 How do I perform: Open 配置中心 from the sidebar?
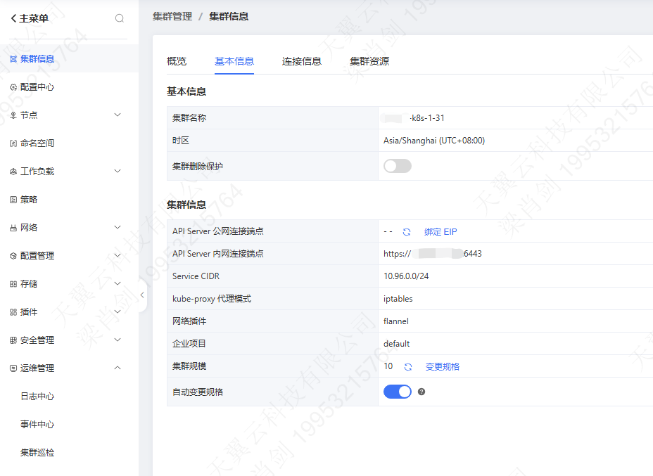coord(37,87)
